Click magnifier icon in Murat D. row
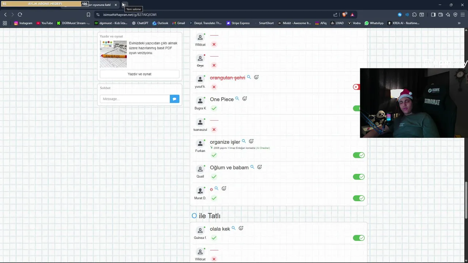The width and height of the screenshot is (468, 263). [x=216, y=188]
